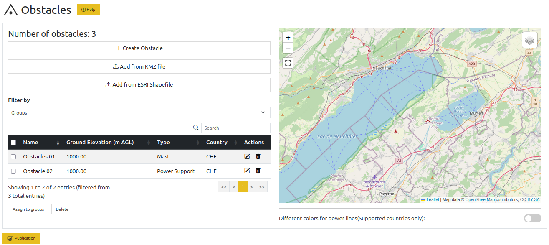Open the Leaflet link
549x245 pixels.
[433, 200]
